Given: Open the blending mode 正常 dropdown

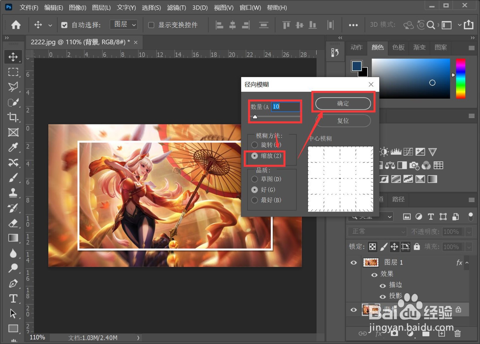Looking at the screenshot, I should pos(377,231).
